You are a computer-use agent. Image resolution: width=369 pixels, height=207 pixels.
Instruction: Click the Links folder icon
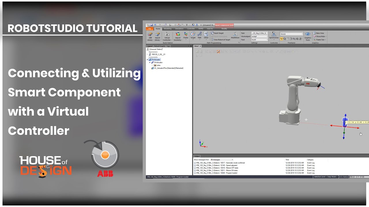pyautogui.click(x=155, y=65)
